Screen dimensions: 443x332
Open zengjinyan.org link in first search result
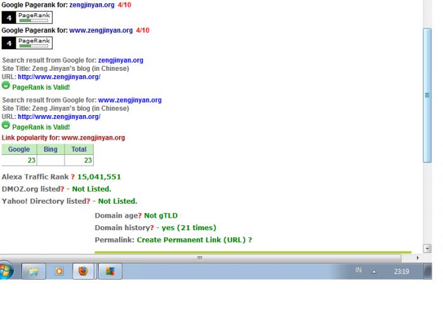(x=121, y=60)
